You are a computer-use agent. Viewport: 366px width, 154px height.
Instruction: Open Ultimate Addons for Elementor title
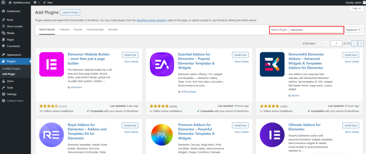click(305, 127)
